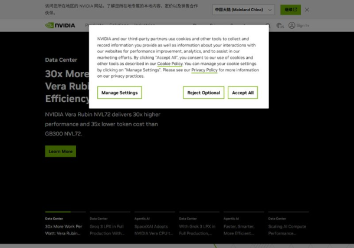Select the 'Scaling AI Compute Performance' tab

coord(289,224)
